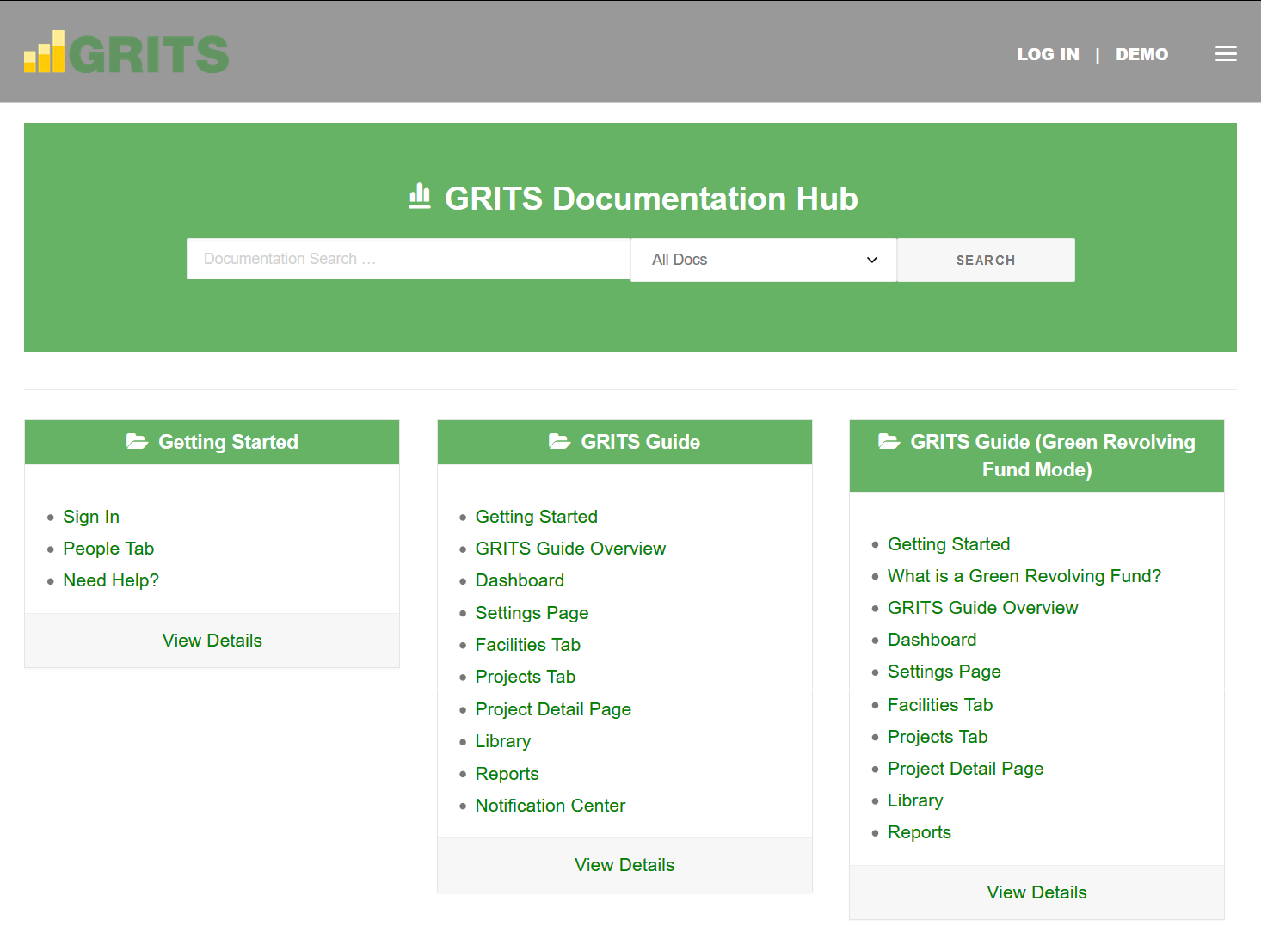The width and height of the screenshot is (1261, 926).
Task: Open the hamburger menu icon
Action: (1226, 54)
